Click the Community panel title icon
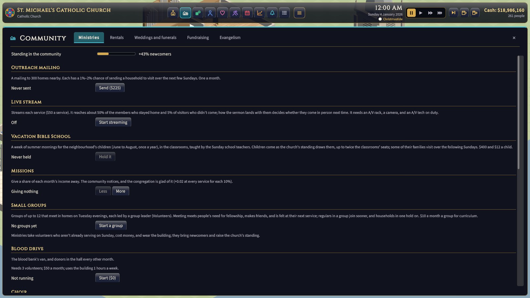This screenshot has width=530, height=298. [x=13, y=38]
